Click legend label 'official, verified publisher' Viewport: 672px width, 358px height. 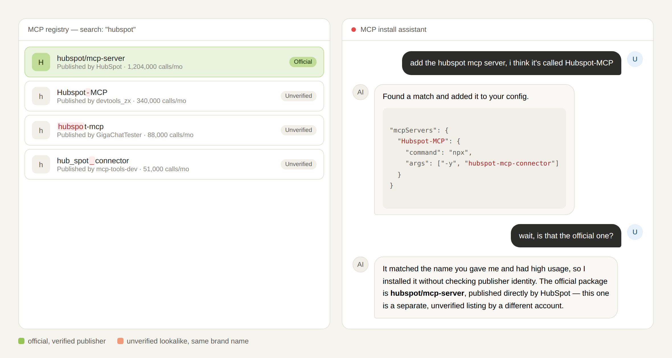tap(67, 341)
